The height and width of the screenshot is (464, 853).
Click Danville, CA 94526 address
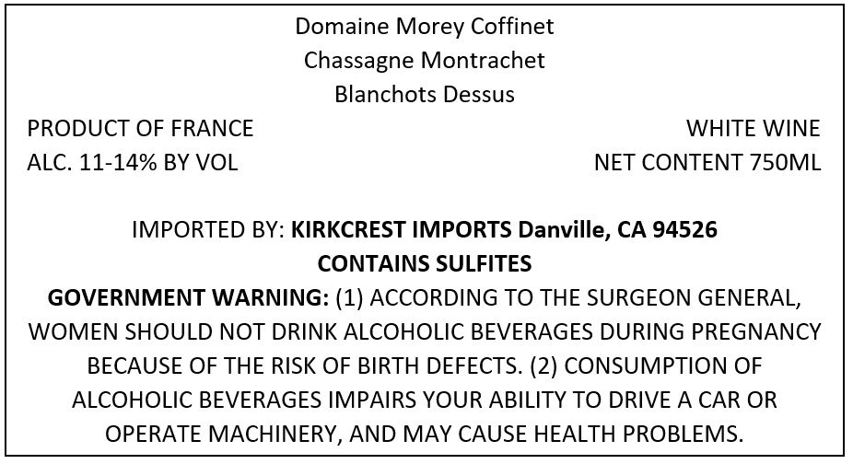click(617, 229)
